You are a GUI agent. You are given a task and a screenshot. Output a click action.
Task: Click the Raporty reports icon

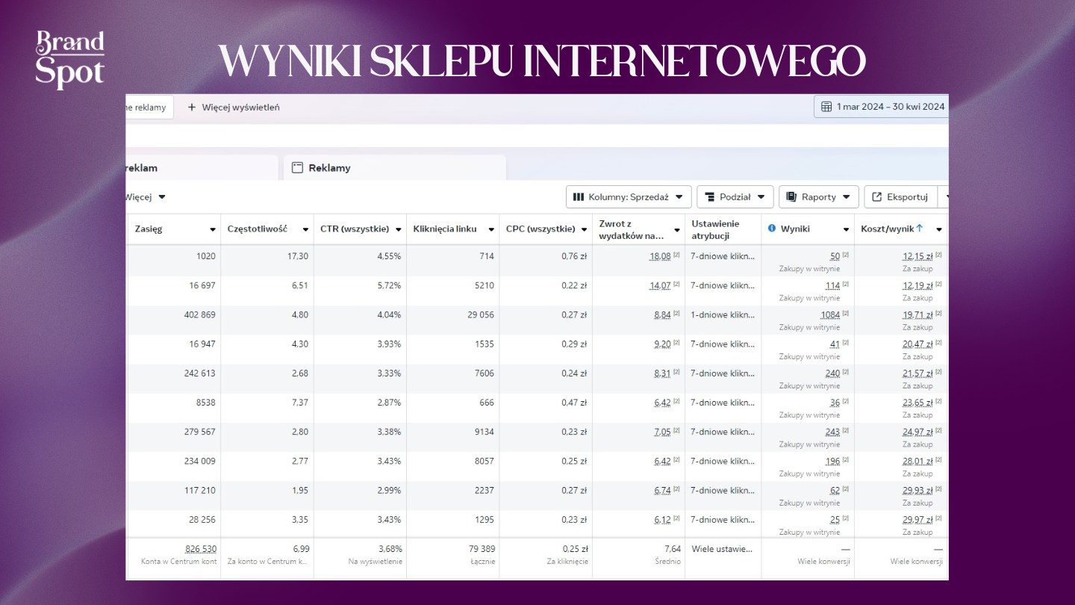791,197
